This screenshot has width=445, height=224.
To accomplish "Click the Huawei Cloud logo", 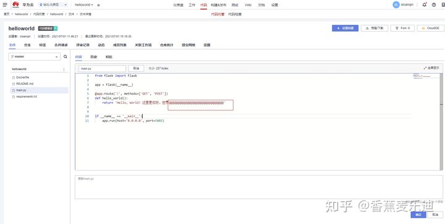I will (x=15, y=4).
